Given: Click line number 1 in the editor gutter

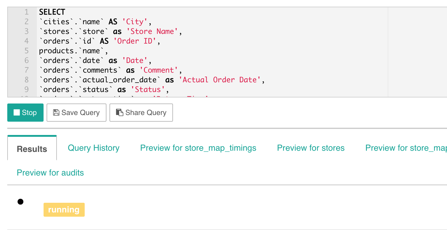Looking at the screenshot, I should click(x=26, y=12).
